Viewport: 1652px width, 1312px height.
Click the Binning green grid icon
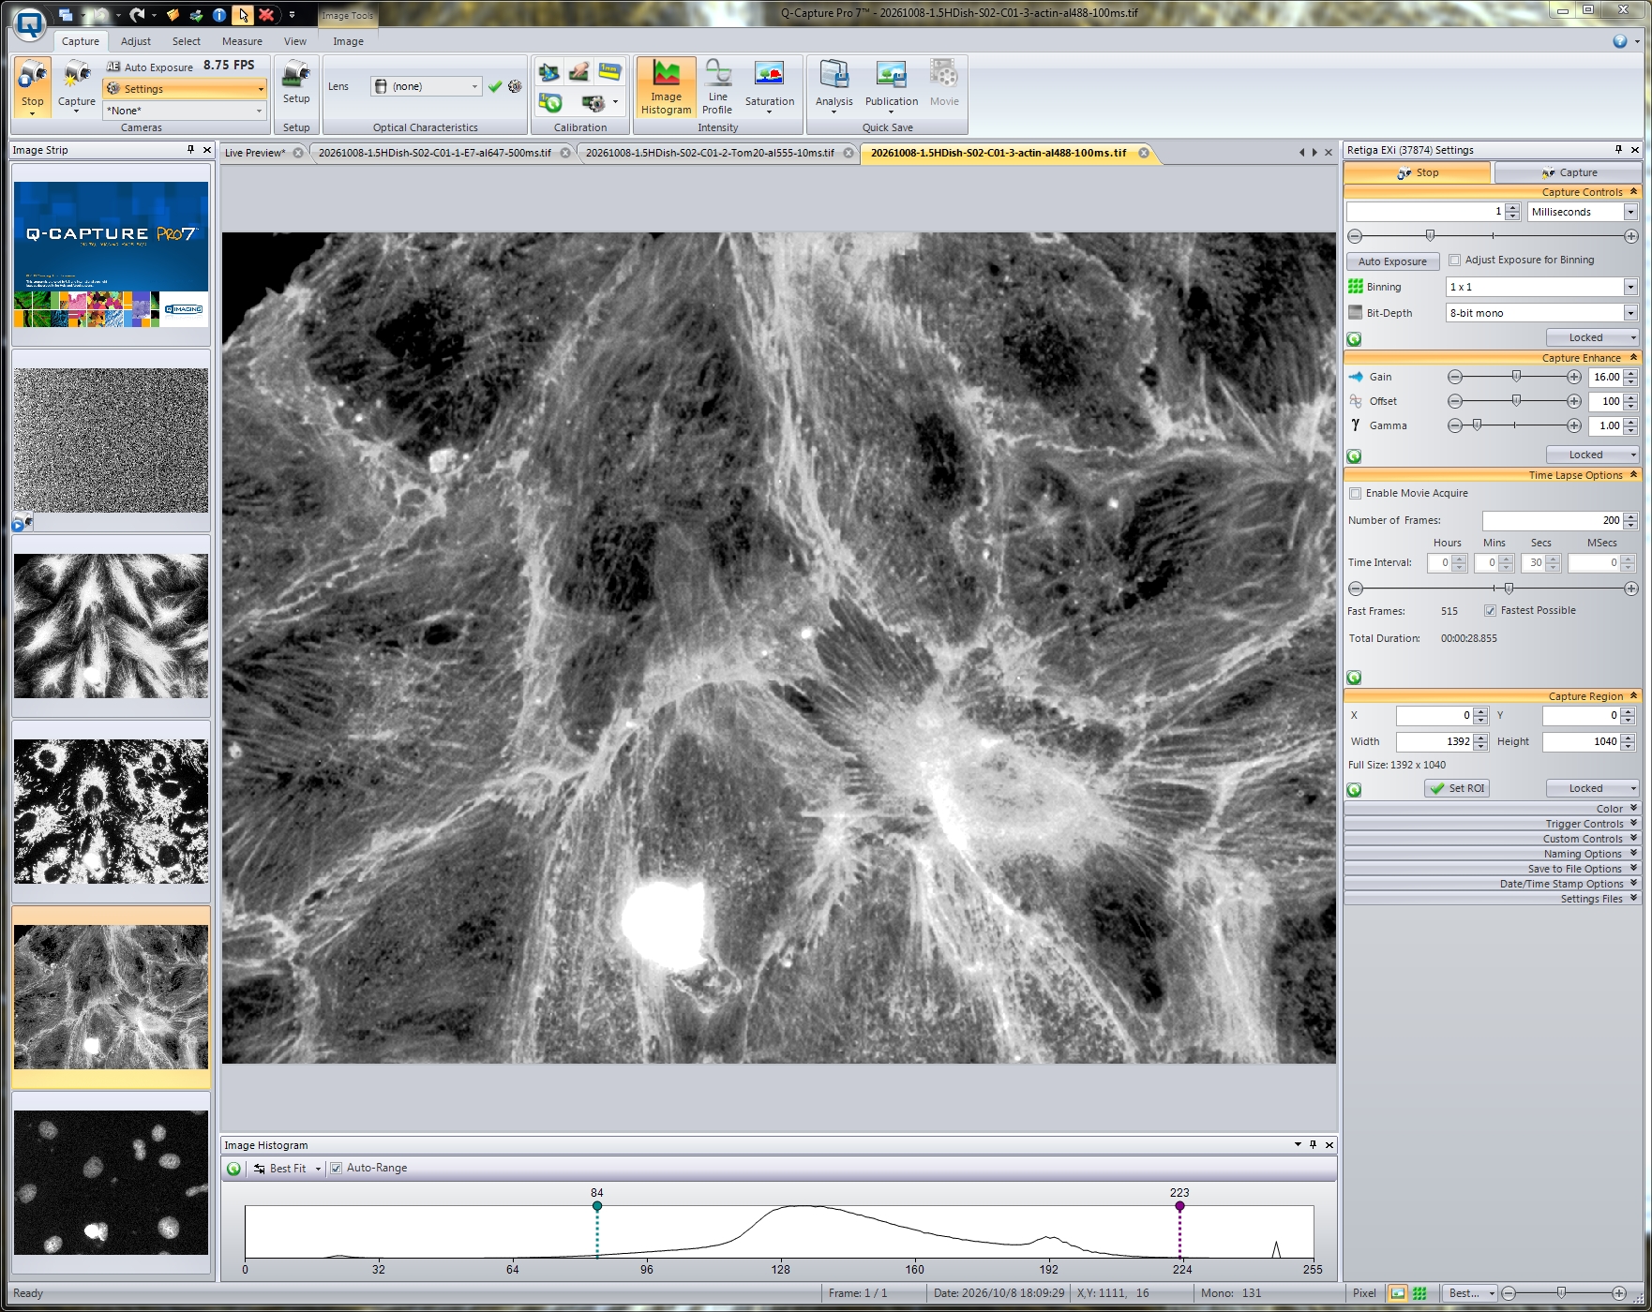1356,287
